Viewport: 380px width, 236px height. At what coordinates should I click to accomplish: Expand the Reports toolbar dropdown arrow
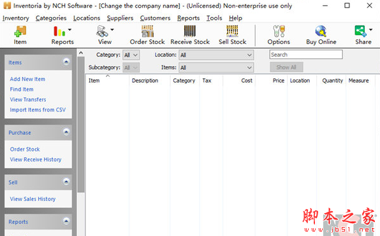pos(69,30)
